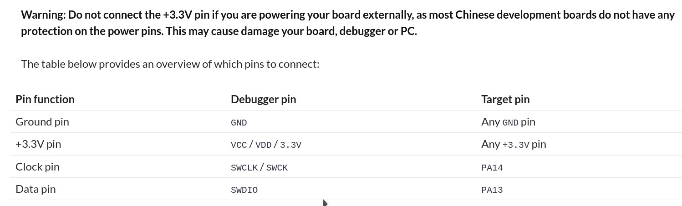Click the GND code in Debugger column
The width and height of the screenshot is (682, 206).
[239, 123]
